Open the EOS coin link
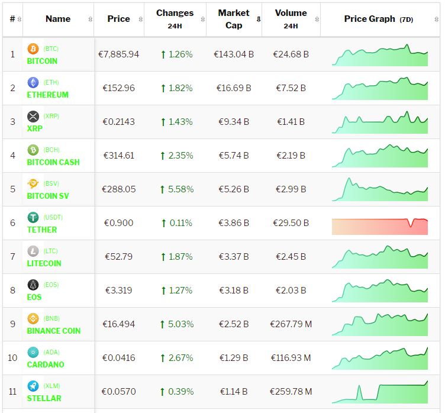Image resolution: width=445 pixels, height=413 pixels. (x=34, y=297)
